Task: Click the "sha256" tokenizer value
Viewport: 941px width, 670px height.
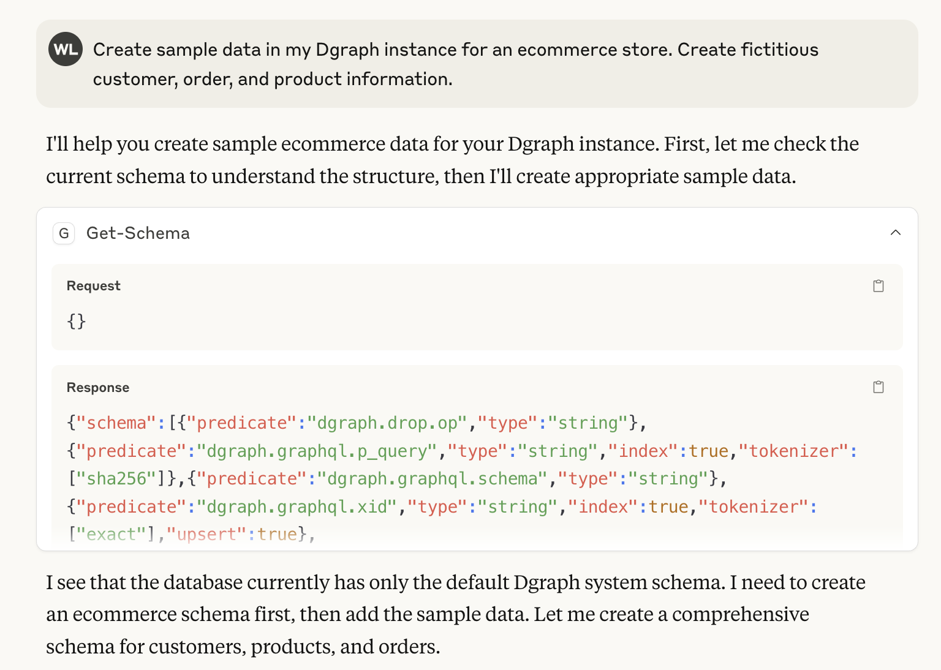Action: pos(118,479)
